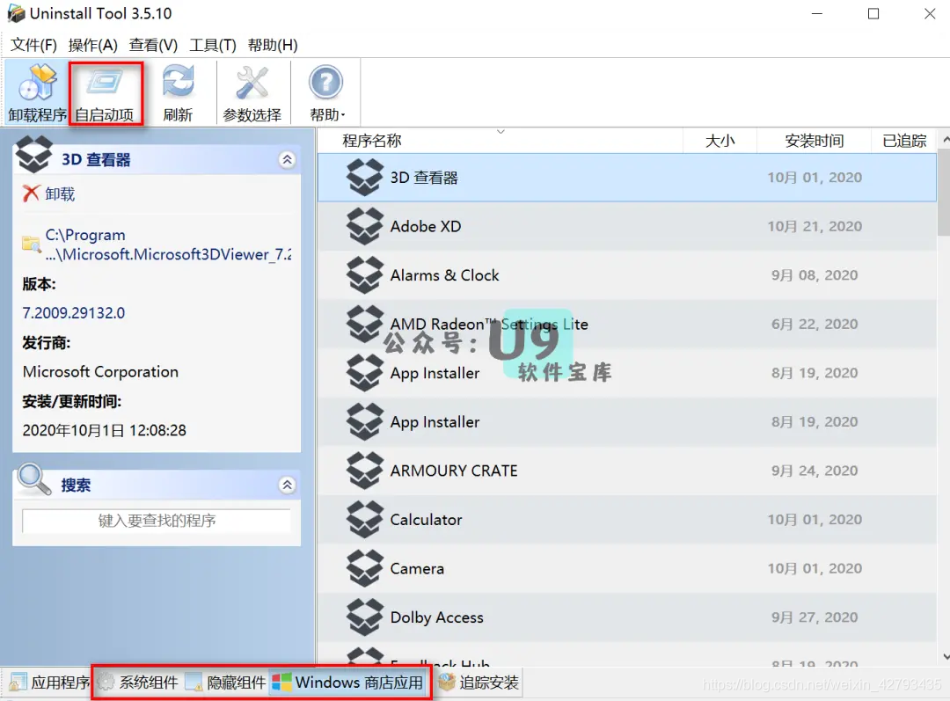This screenshot has height=701, width=950.
Task: Select the AMD Radeon Settings Lite icon
Action: pos(365,324)
